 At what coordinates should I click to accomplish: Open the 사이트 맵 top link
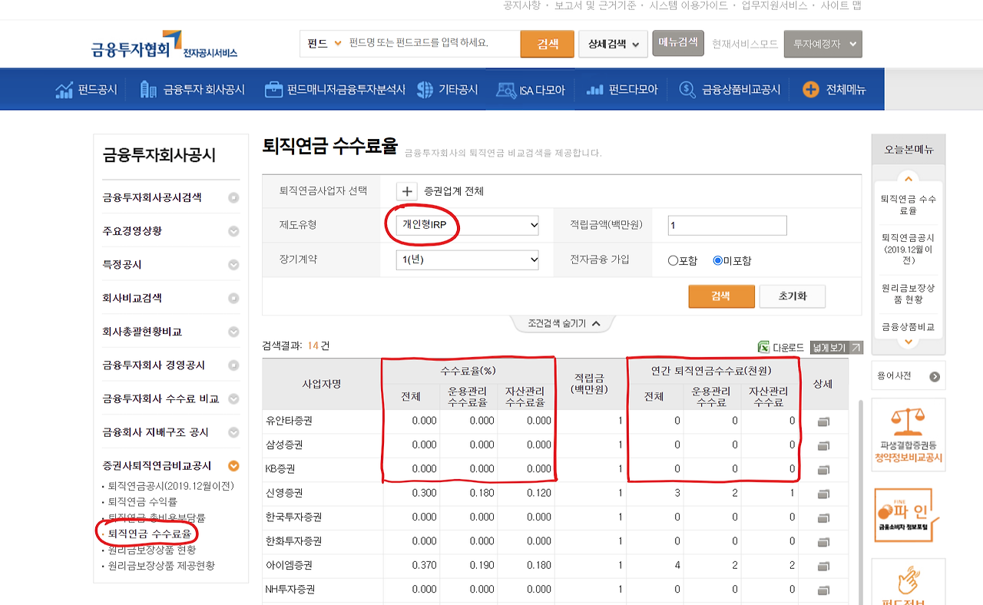[x=841, y=5]
